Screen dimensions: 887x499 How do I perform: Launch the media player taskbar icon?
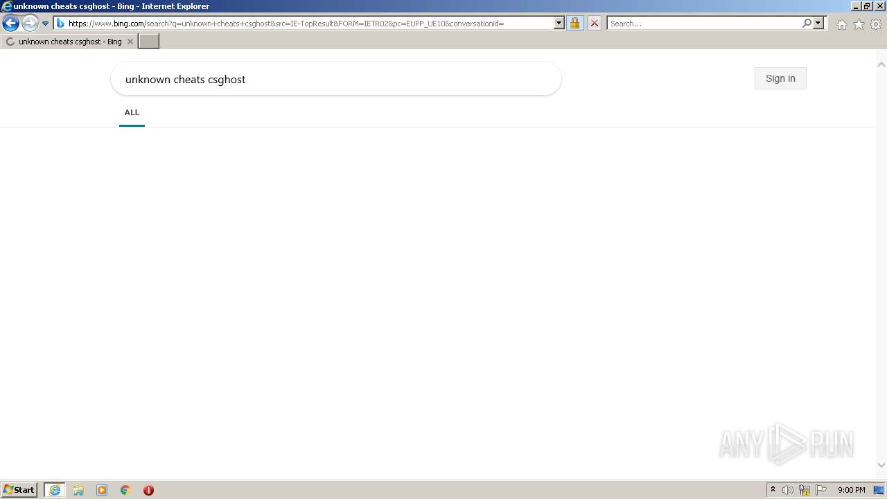tap(102, 490)
